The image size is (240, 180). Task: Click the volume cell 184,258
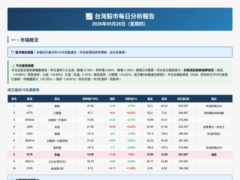184,168
